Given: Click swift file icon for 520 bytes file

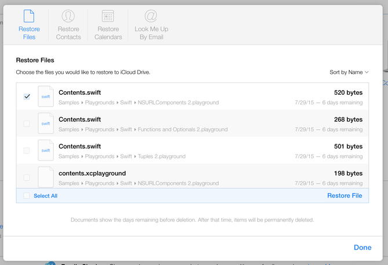Looking at the screenshot, I should (46, 96).
